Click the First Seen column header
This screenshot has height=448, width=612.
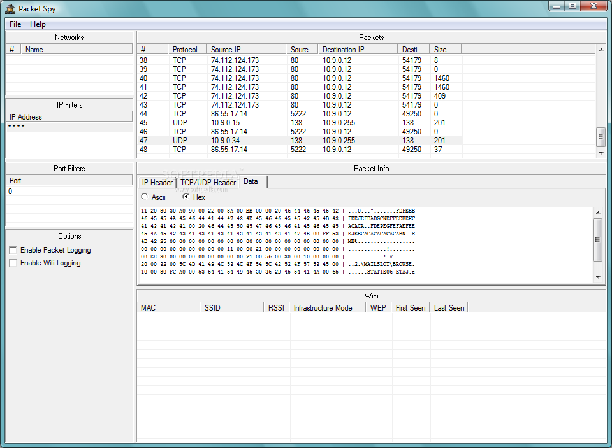coord(411,308)
